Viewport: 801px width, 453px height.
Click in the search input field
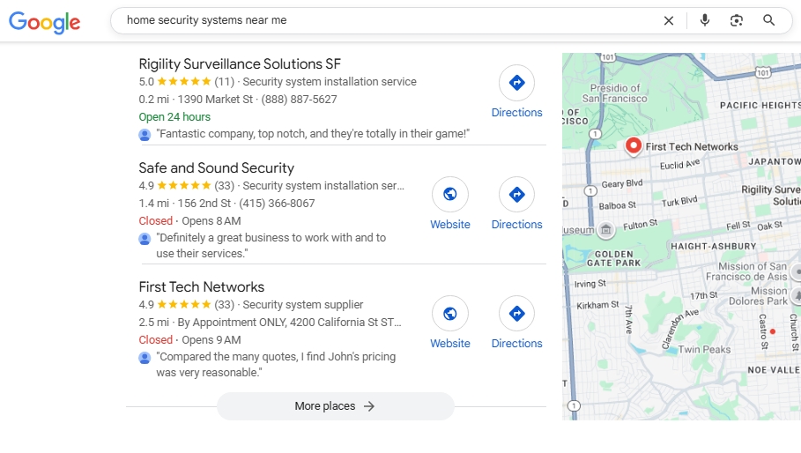pos(388,20)
